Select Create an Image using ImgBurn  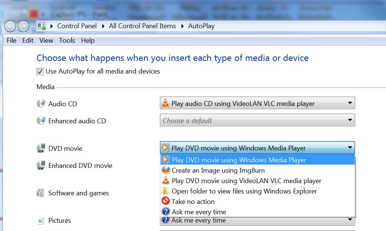[258, 170]
